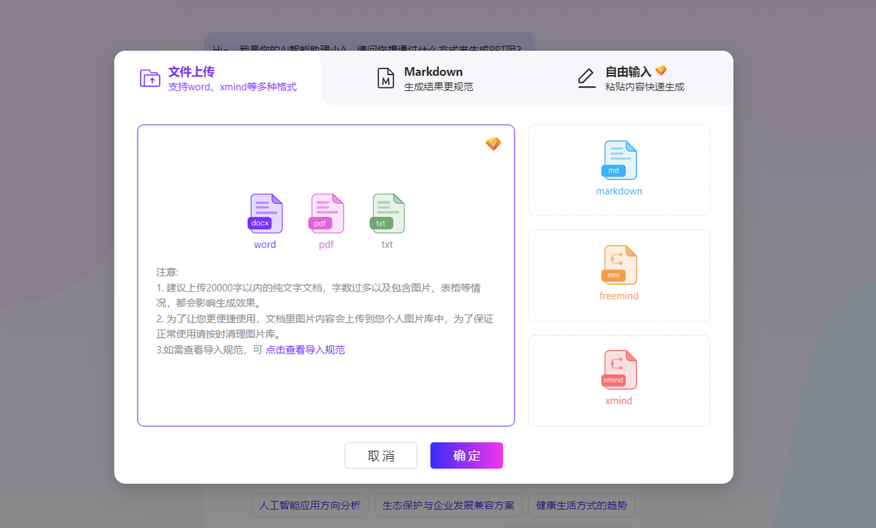The image size is (876, 528).
Task: Choose the xmind file icon
Action: pos(619,370)
